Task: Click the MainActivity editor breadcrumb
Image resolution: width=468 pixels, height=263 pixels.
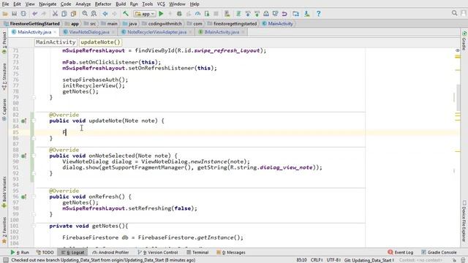Action: 56,42
